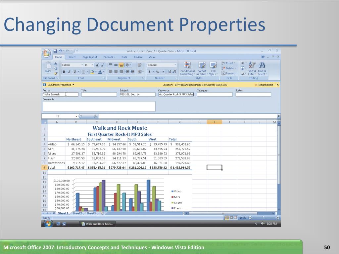Toggle Wrap Text icon
Viewport: 339px width, 254px height.
139,65
